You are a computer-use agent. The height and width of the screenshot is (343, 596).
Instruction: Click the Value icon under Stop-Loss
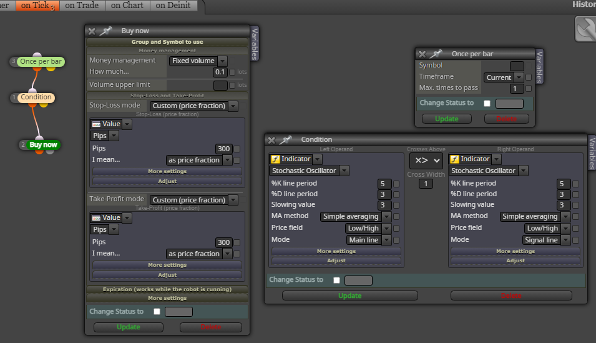tap(97, 124)
